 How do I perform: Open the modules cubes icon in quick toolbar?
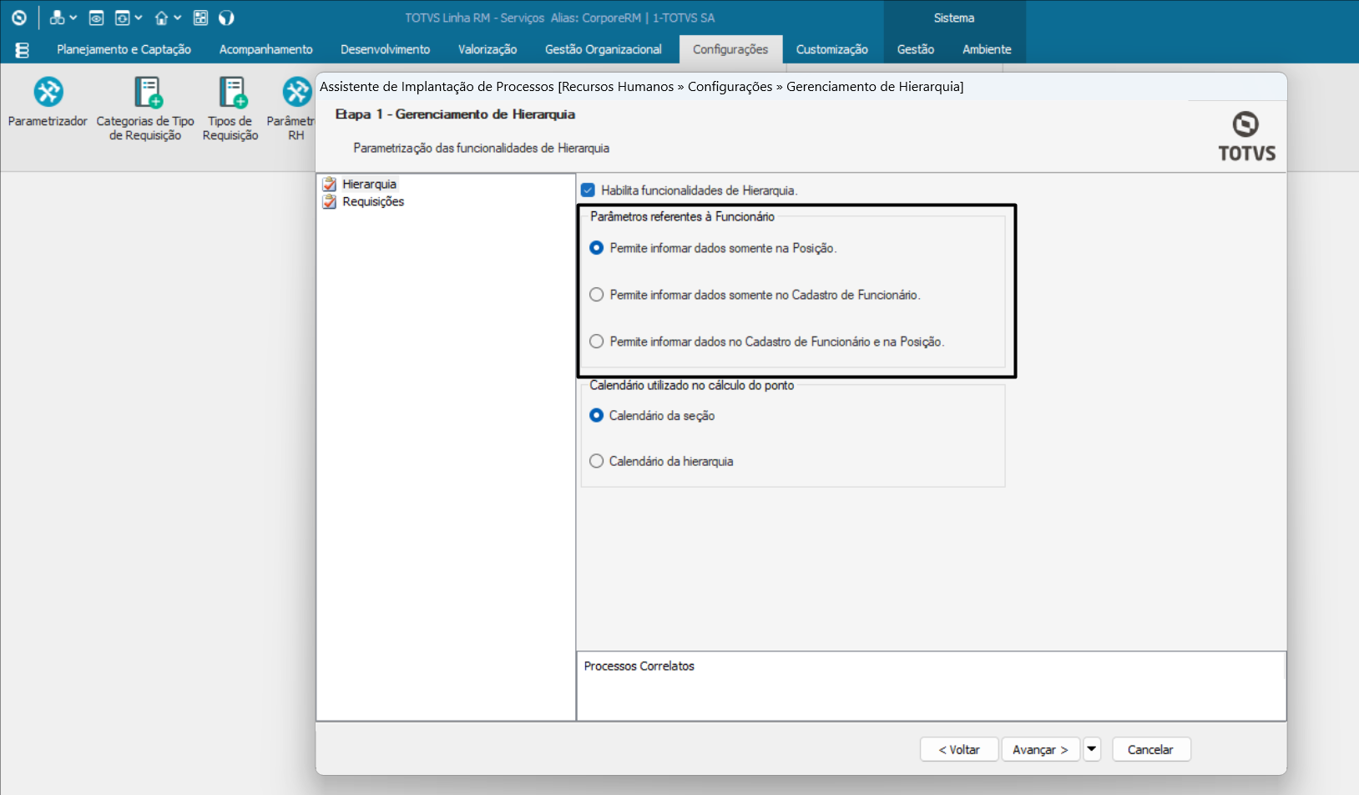[57, 18]
